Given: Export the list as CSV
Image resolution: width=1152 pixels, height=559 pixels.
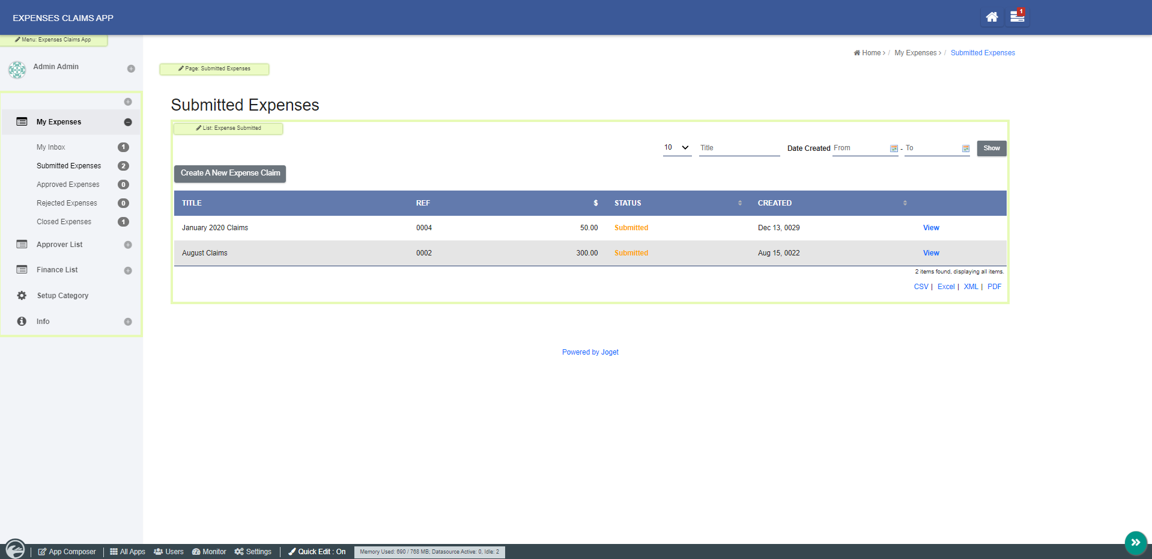Looking at the screenshot, I should coord(921,287).
